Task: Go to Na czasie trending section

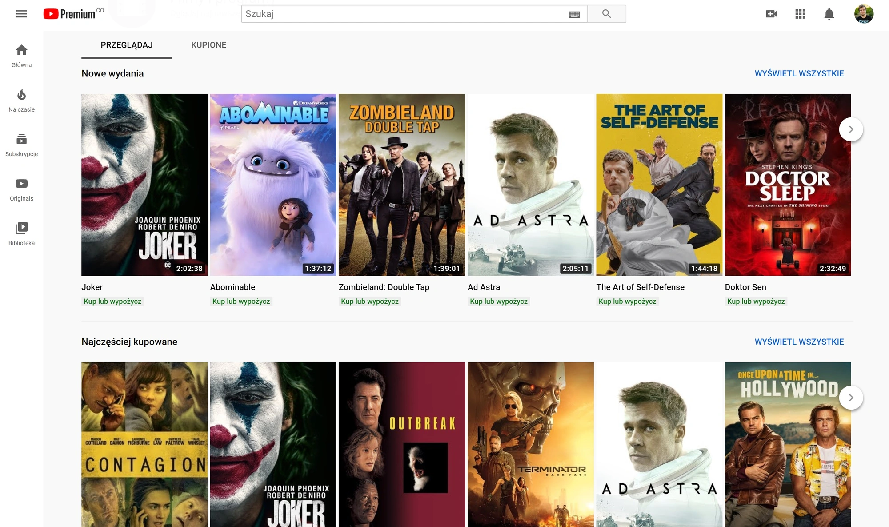Action: 21,101
